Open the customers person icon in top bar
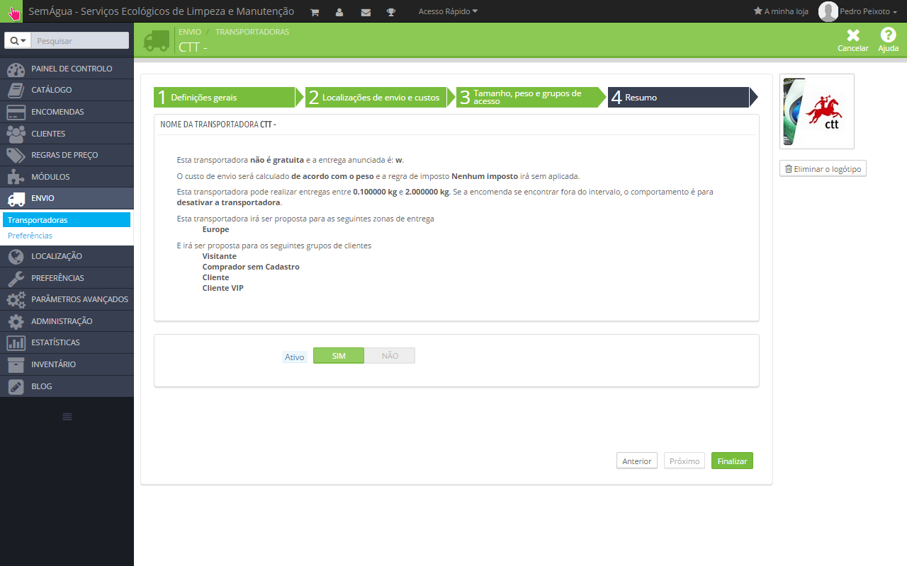 coord(339,12)
